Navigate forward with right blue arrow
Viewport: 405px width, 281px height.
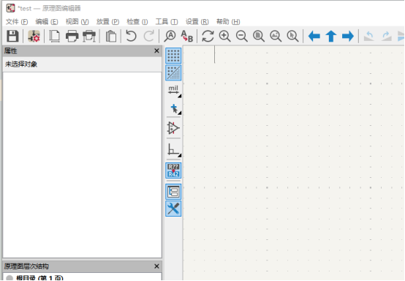click(x=348, y=36)
